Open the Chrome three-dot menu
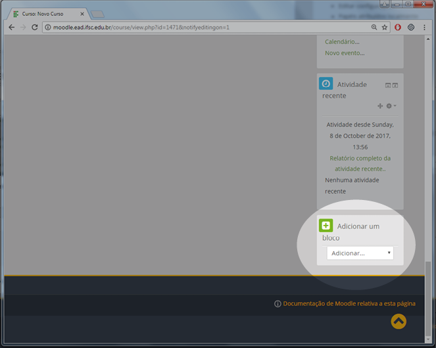Image resolution: width=436 pixels, height=348 pixels. [424, 28]
